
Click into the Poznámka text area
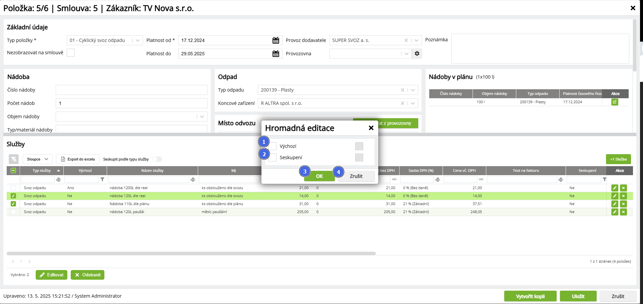click(x=540, y=49)
